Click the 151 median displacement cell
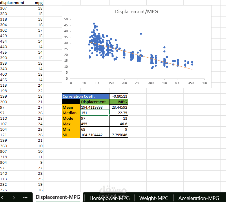This screenshot has height=202, width=226. (95, 113)
